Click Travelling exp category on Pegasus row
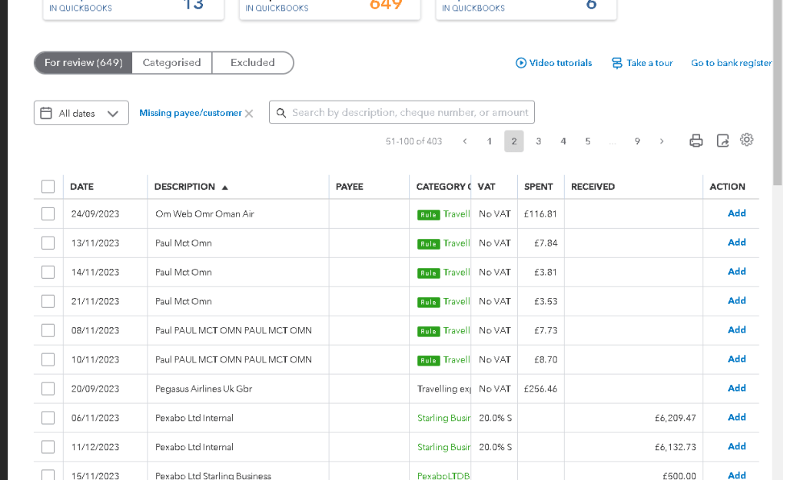This screenshot has width=787, height=480. coord(443,389)
